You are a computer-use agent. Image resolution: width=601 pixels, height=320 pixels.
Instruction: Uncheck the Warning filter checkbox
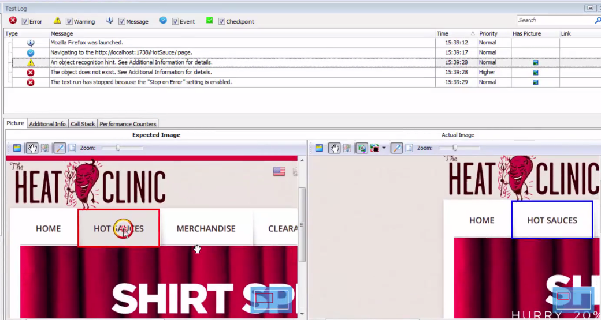(x=69, y=22)
